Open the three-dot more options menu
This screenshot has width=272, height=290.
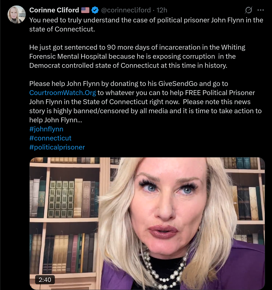click(x=260, y=10)
